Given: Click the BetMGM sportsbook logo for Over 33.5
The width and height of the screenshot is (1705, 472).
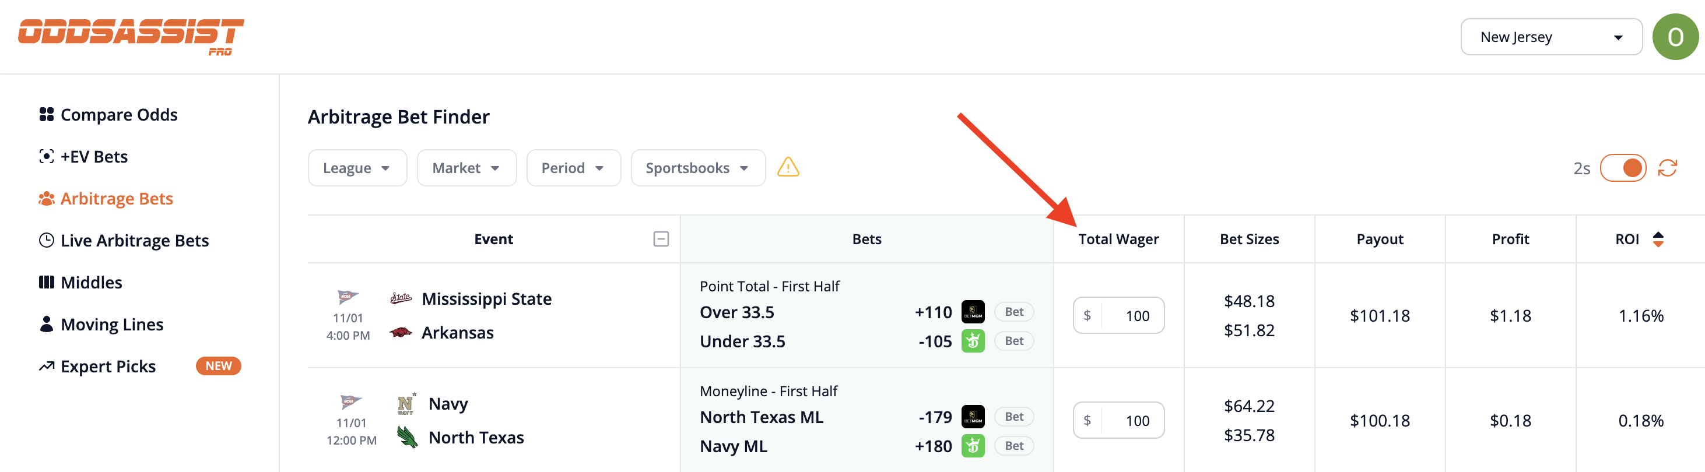Looking at the screenshot, I should pyautogui.click(x=973, y=311).
